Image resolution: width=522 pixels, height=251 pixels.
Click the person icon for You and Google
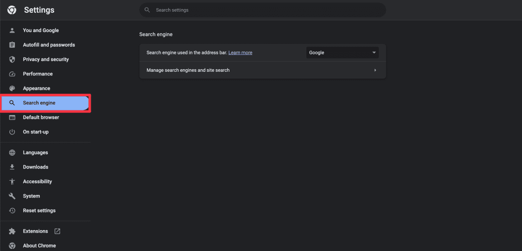point(12,31)
